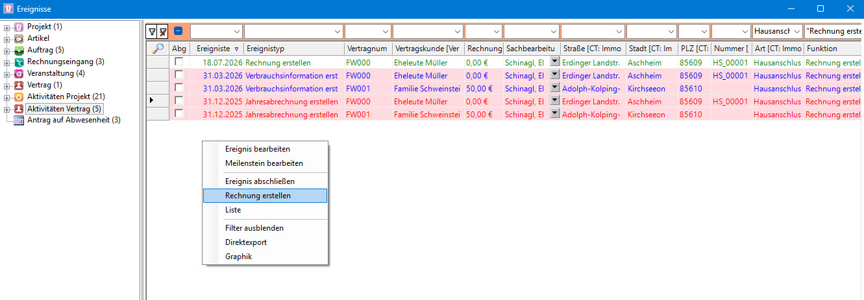Expand the Rechnungseingang tree node

(7, 62)
